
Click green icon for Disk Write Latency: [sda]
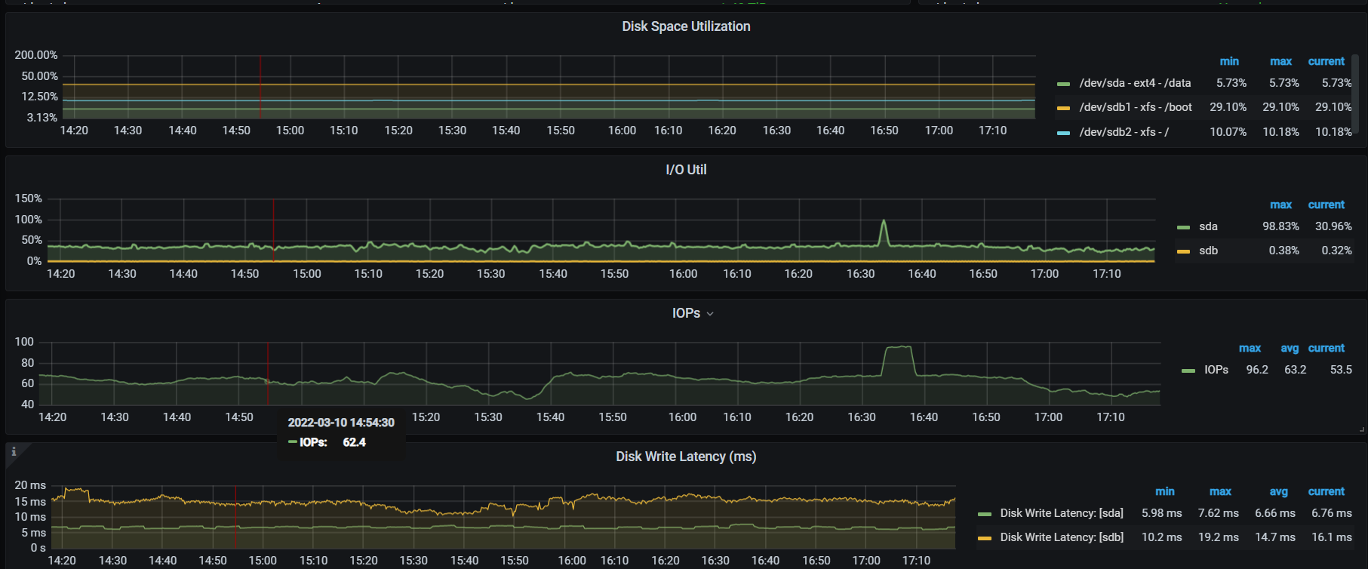(x=984, y=514)
